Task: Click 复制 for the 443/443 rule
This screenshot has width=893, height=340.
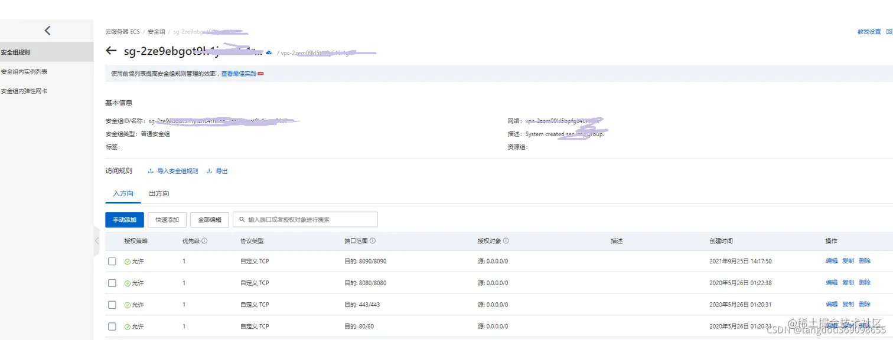Action: click(848, 305)
